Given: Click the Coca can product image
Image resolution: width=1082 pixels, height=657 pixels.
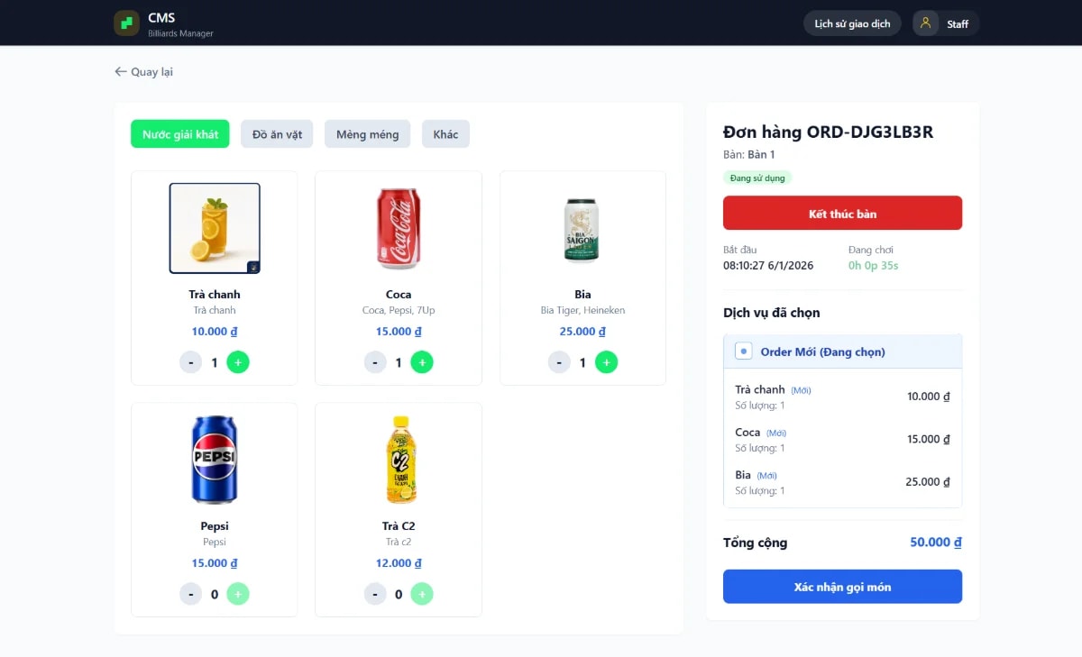Looking at the screenshot, I should [399, 228].
